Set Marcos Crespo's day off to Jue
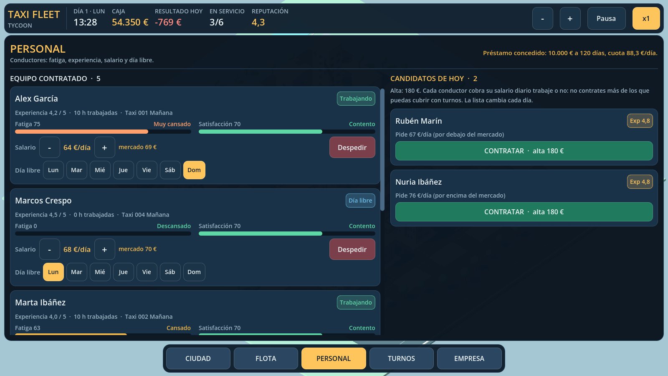668x376 pixels. 123,272
